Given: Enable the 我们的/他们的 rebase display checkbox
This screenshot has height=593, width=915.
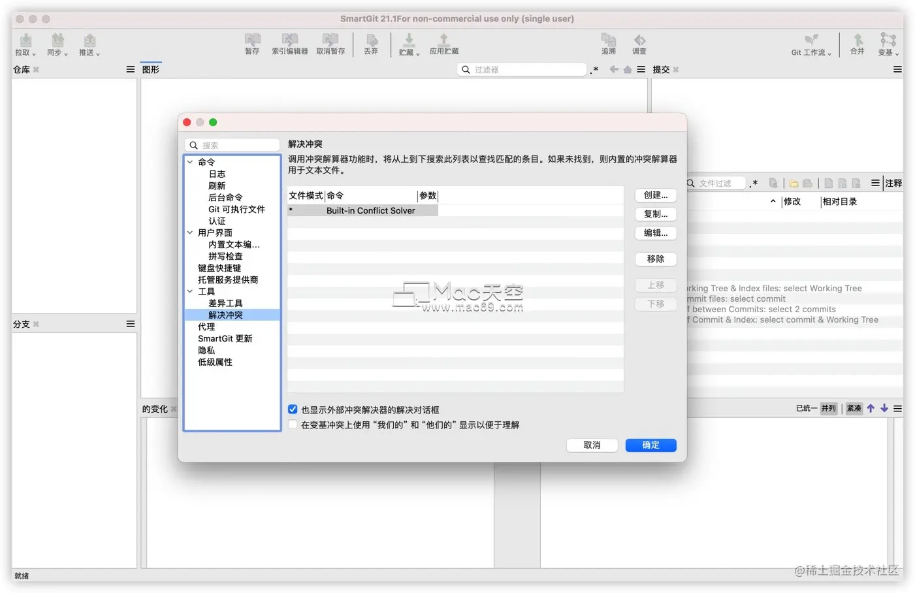Looking at the screenshot, I should click(x=293, y=425).
